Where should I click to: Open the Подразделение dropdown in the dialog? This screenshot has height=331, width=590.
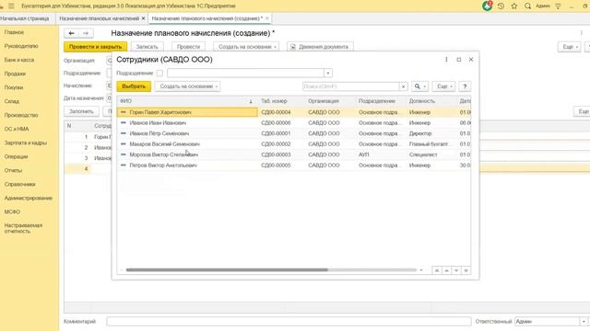coord(328,74)
